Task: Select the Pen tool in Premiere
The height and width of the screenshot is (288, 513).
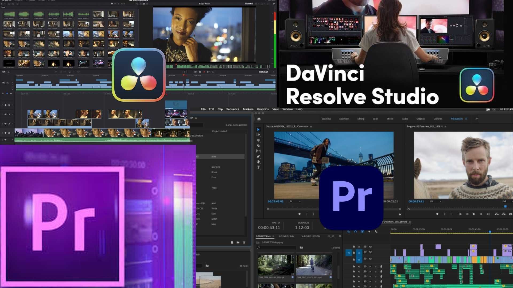Action: (258, 157)
